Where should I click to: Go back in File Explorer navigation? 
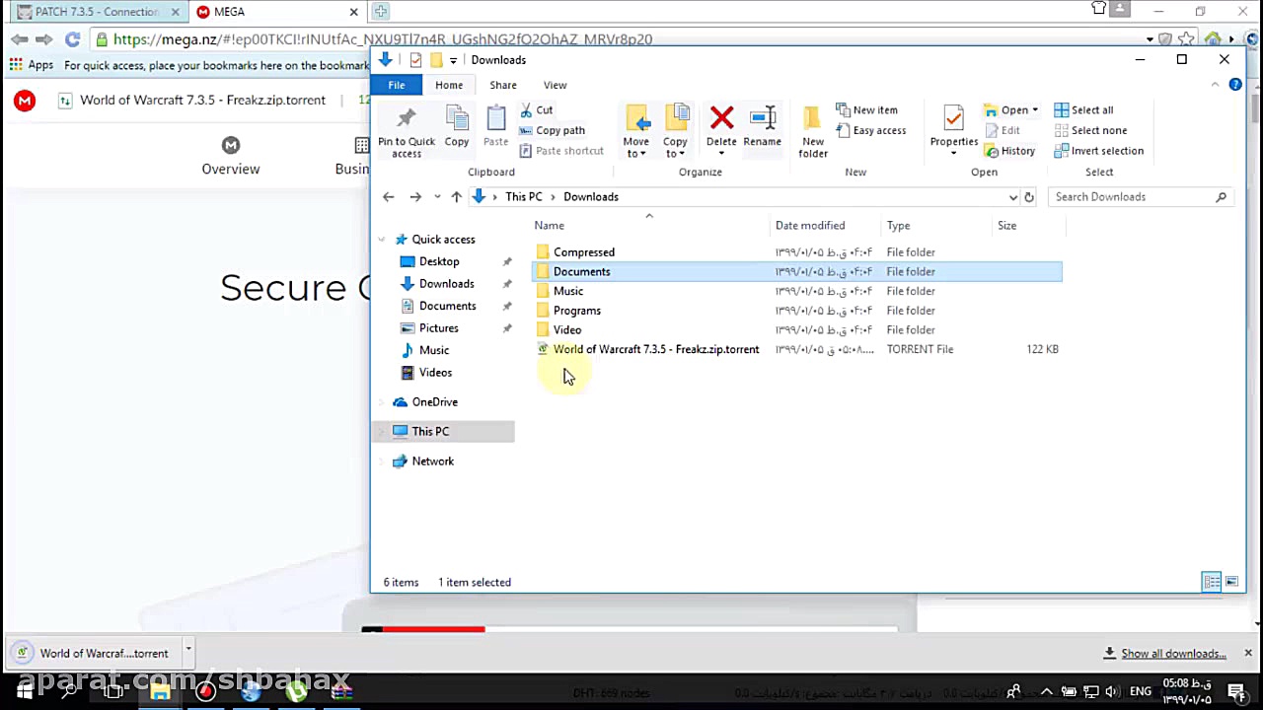[389, 197]
